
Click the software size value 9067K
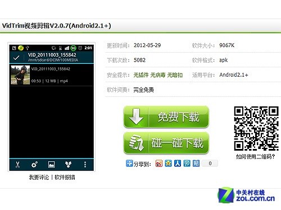pos(227,45)
